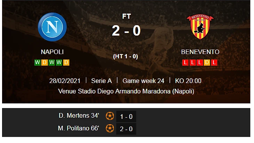Click the goal ball icon beside Politano
The width and height of the screenshot is (254, 143).
pyautogui.click(x=110, y=128)
